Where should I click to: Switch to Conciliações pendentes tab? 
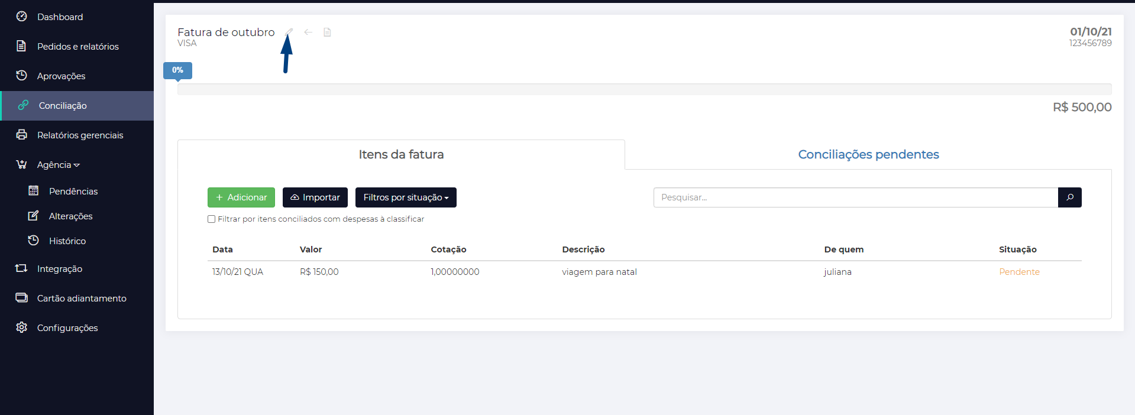click(x=868, y=154)
